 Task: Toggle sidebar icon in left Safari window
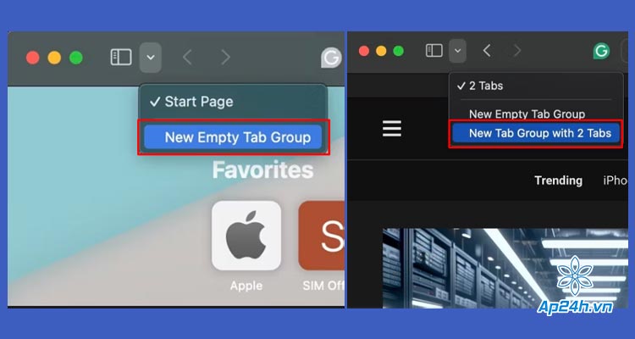click(x=121, y=57)
